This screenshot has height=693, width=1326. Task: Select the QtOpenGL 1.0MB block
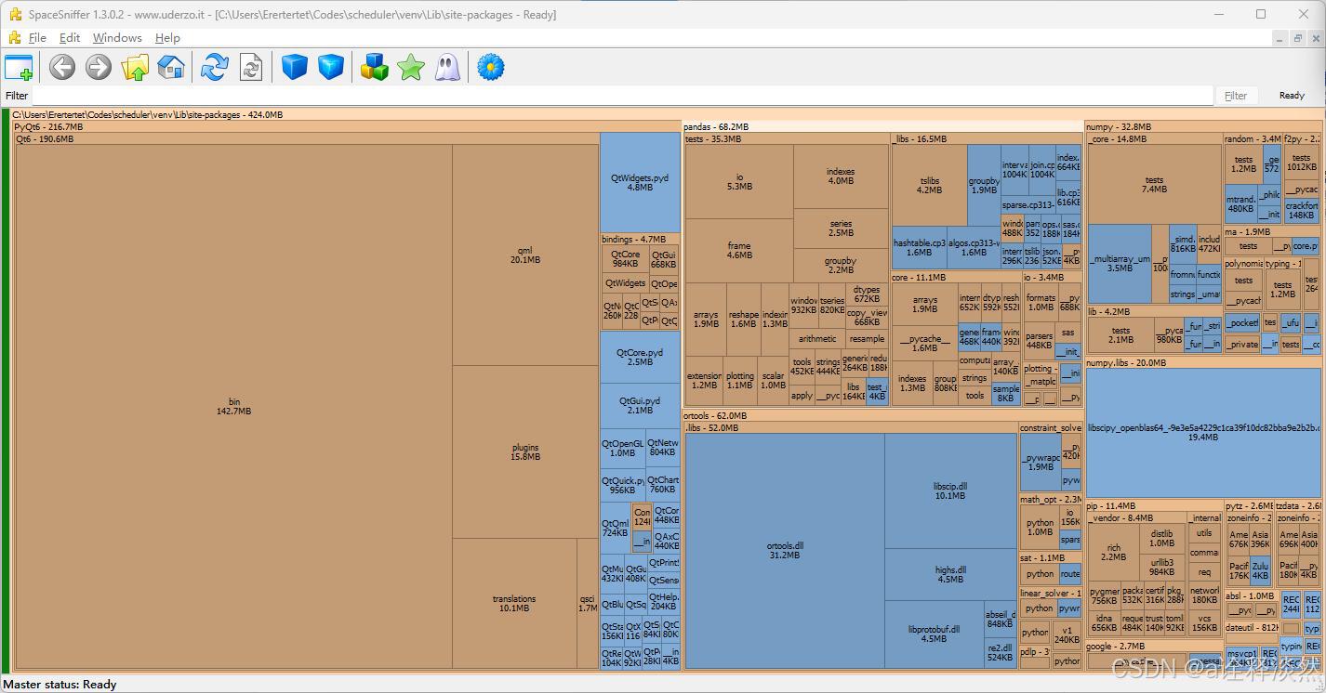pos(622,448)
